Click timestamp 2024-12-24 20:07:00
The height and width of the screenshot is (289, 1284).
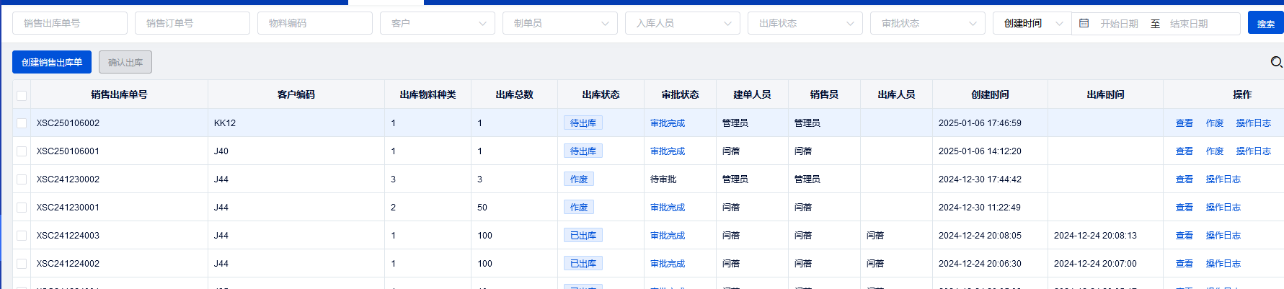click(1095, 264)
